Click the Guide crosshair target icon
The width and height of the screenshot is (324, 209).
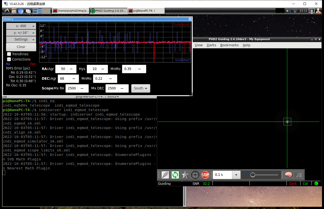[195, 175]
